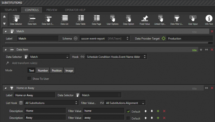Click the star icon in Data Item header
Image resolution: width=215 pixels, height=122 pixels.
tap(201, 50)
